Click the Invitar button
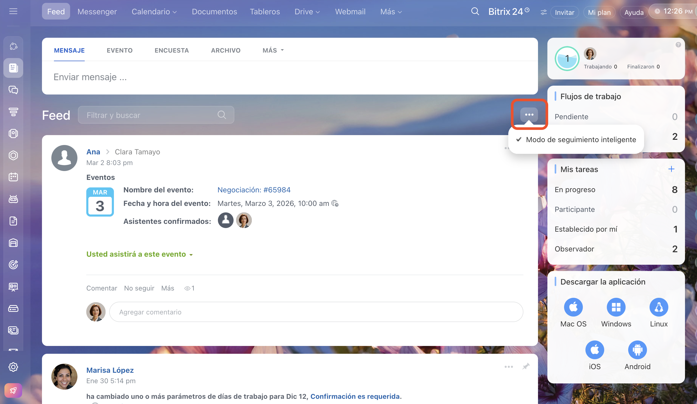Screen dimensions: 697x404 click(564, 12)
